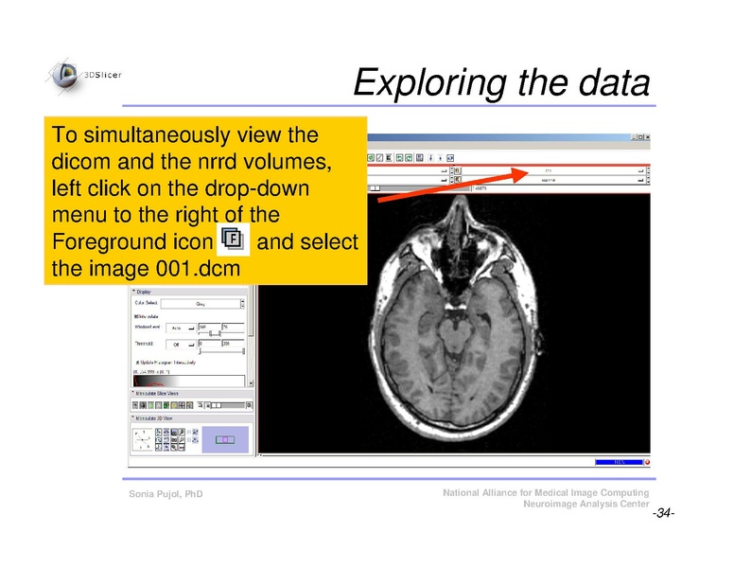This screenshot has height=568, width=734.
Task: Click the zoom-out magnifier in 3D View controls
Action: click(x=182, y=439)
